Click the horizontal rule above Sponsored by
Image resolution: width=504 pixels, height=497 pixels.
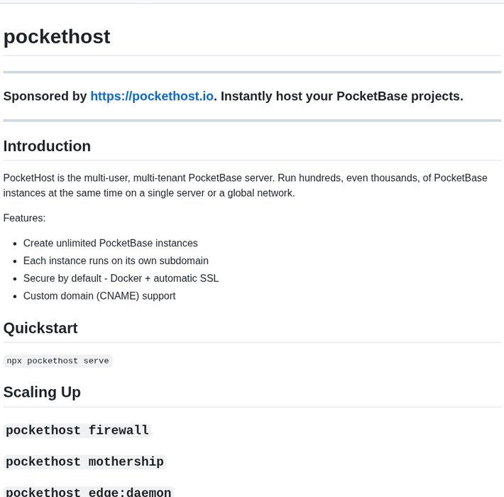click(252, 72)
